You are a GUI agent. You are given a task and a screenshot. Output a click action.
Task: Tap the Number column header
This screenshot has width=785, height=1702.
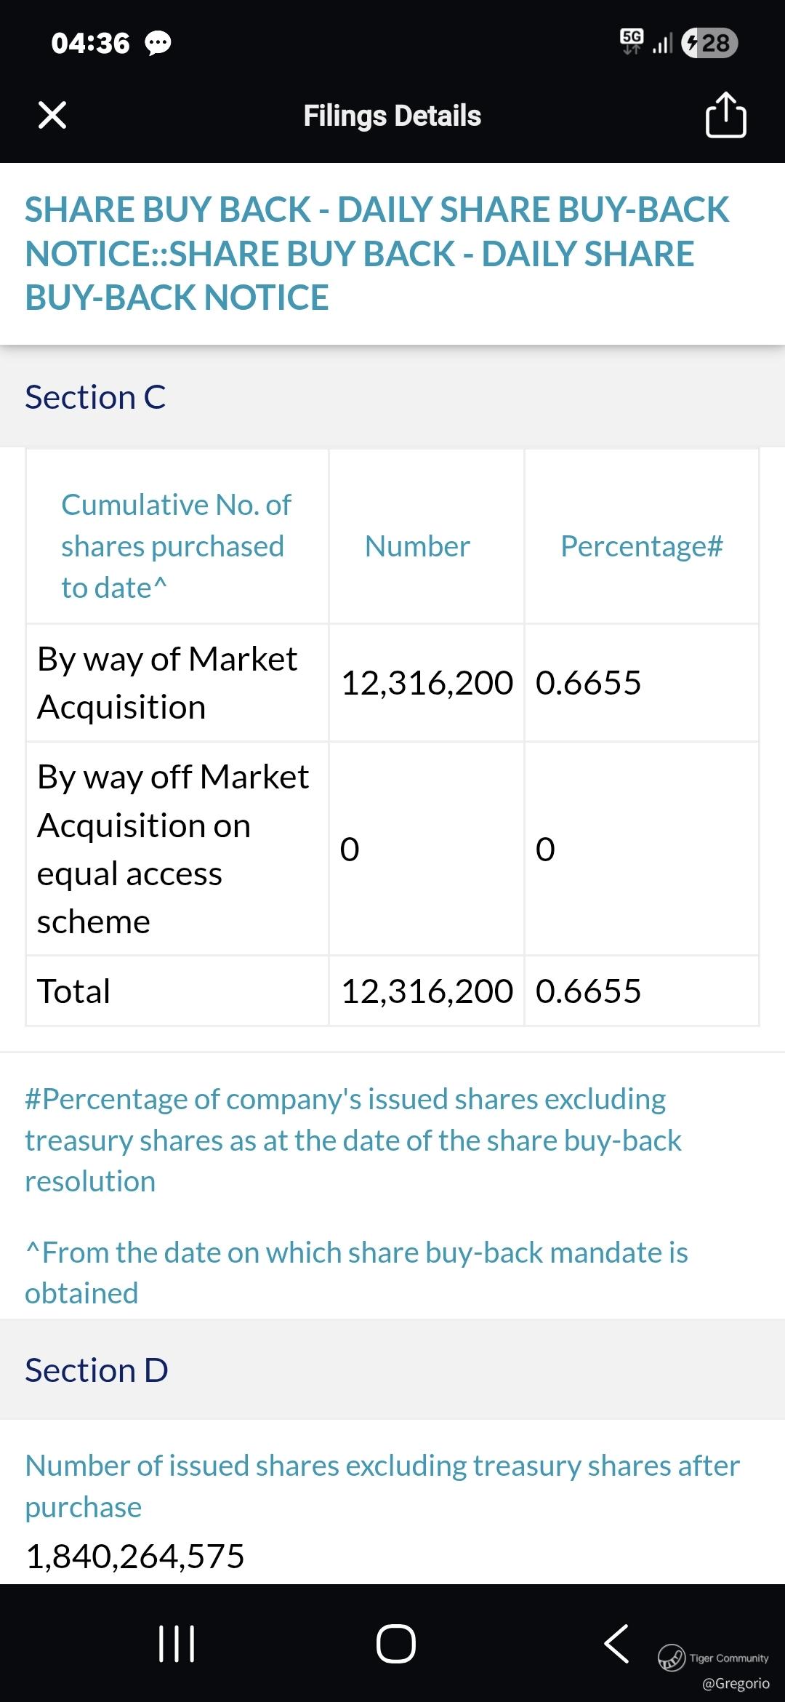pyautogui.click(x=417, y=546)
